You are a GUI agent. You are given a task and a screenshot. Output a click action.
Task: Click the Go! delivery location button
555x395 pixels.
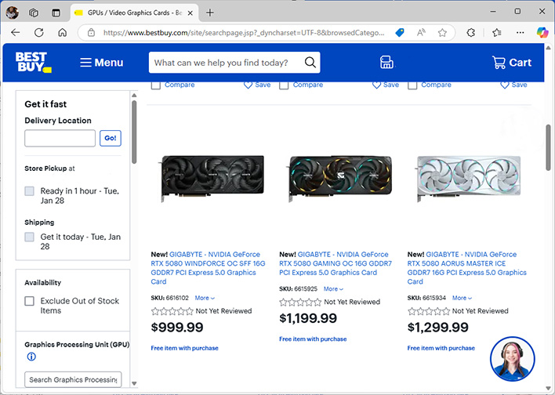pyautogui.click(x=111, y=138)
